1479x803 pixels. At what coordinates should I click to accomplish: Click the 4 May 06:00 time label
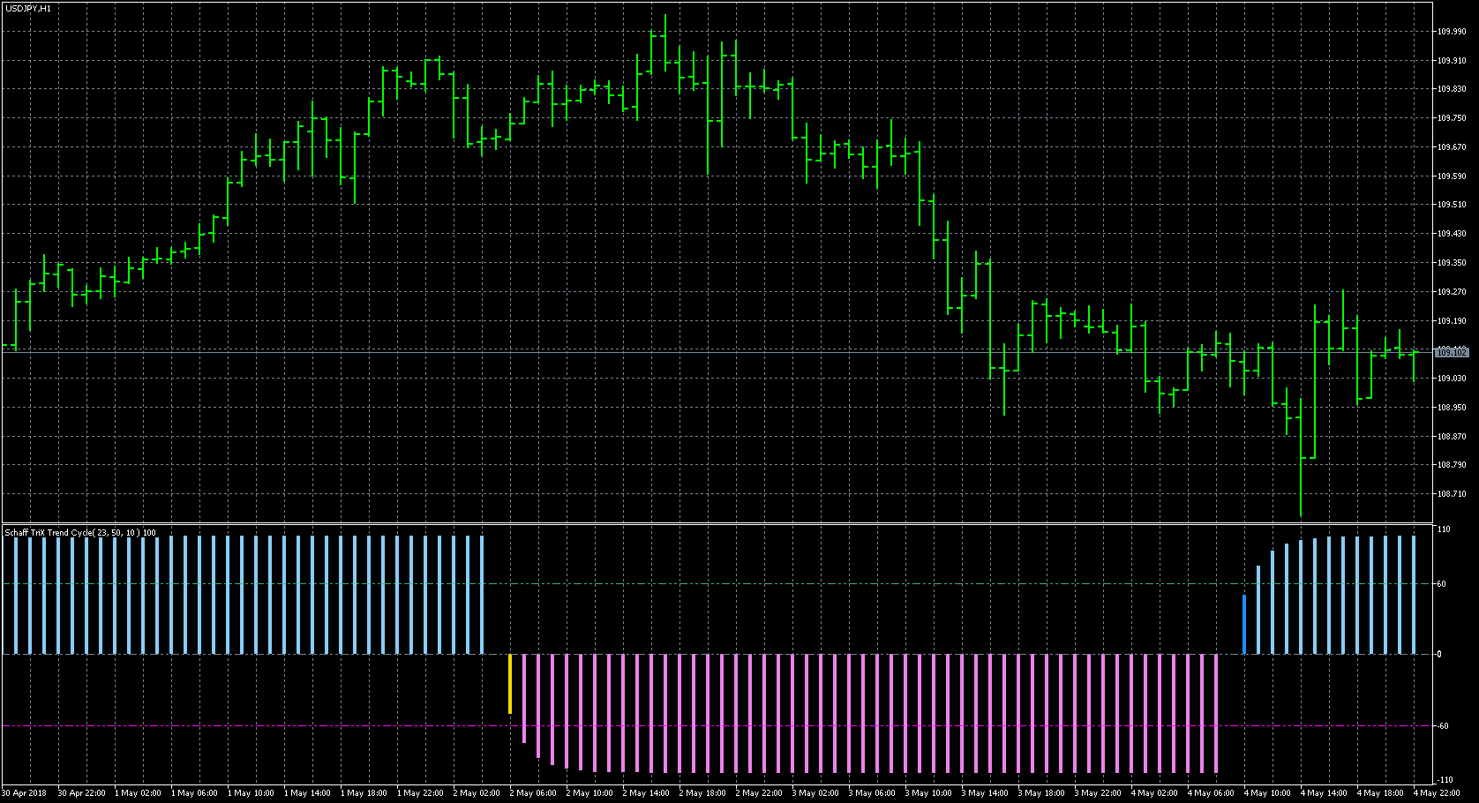pyautogui.click(x=1211, y=793)
